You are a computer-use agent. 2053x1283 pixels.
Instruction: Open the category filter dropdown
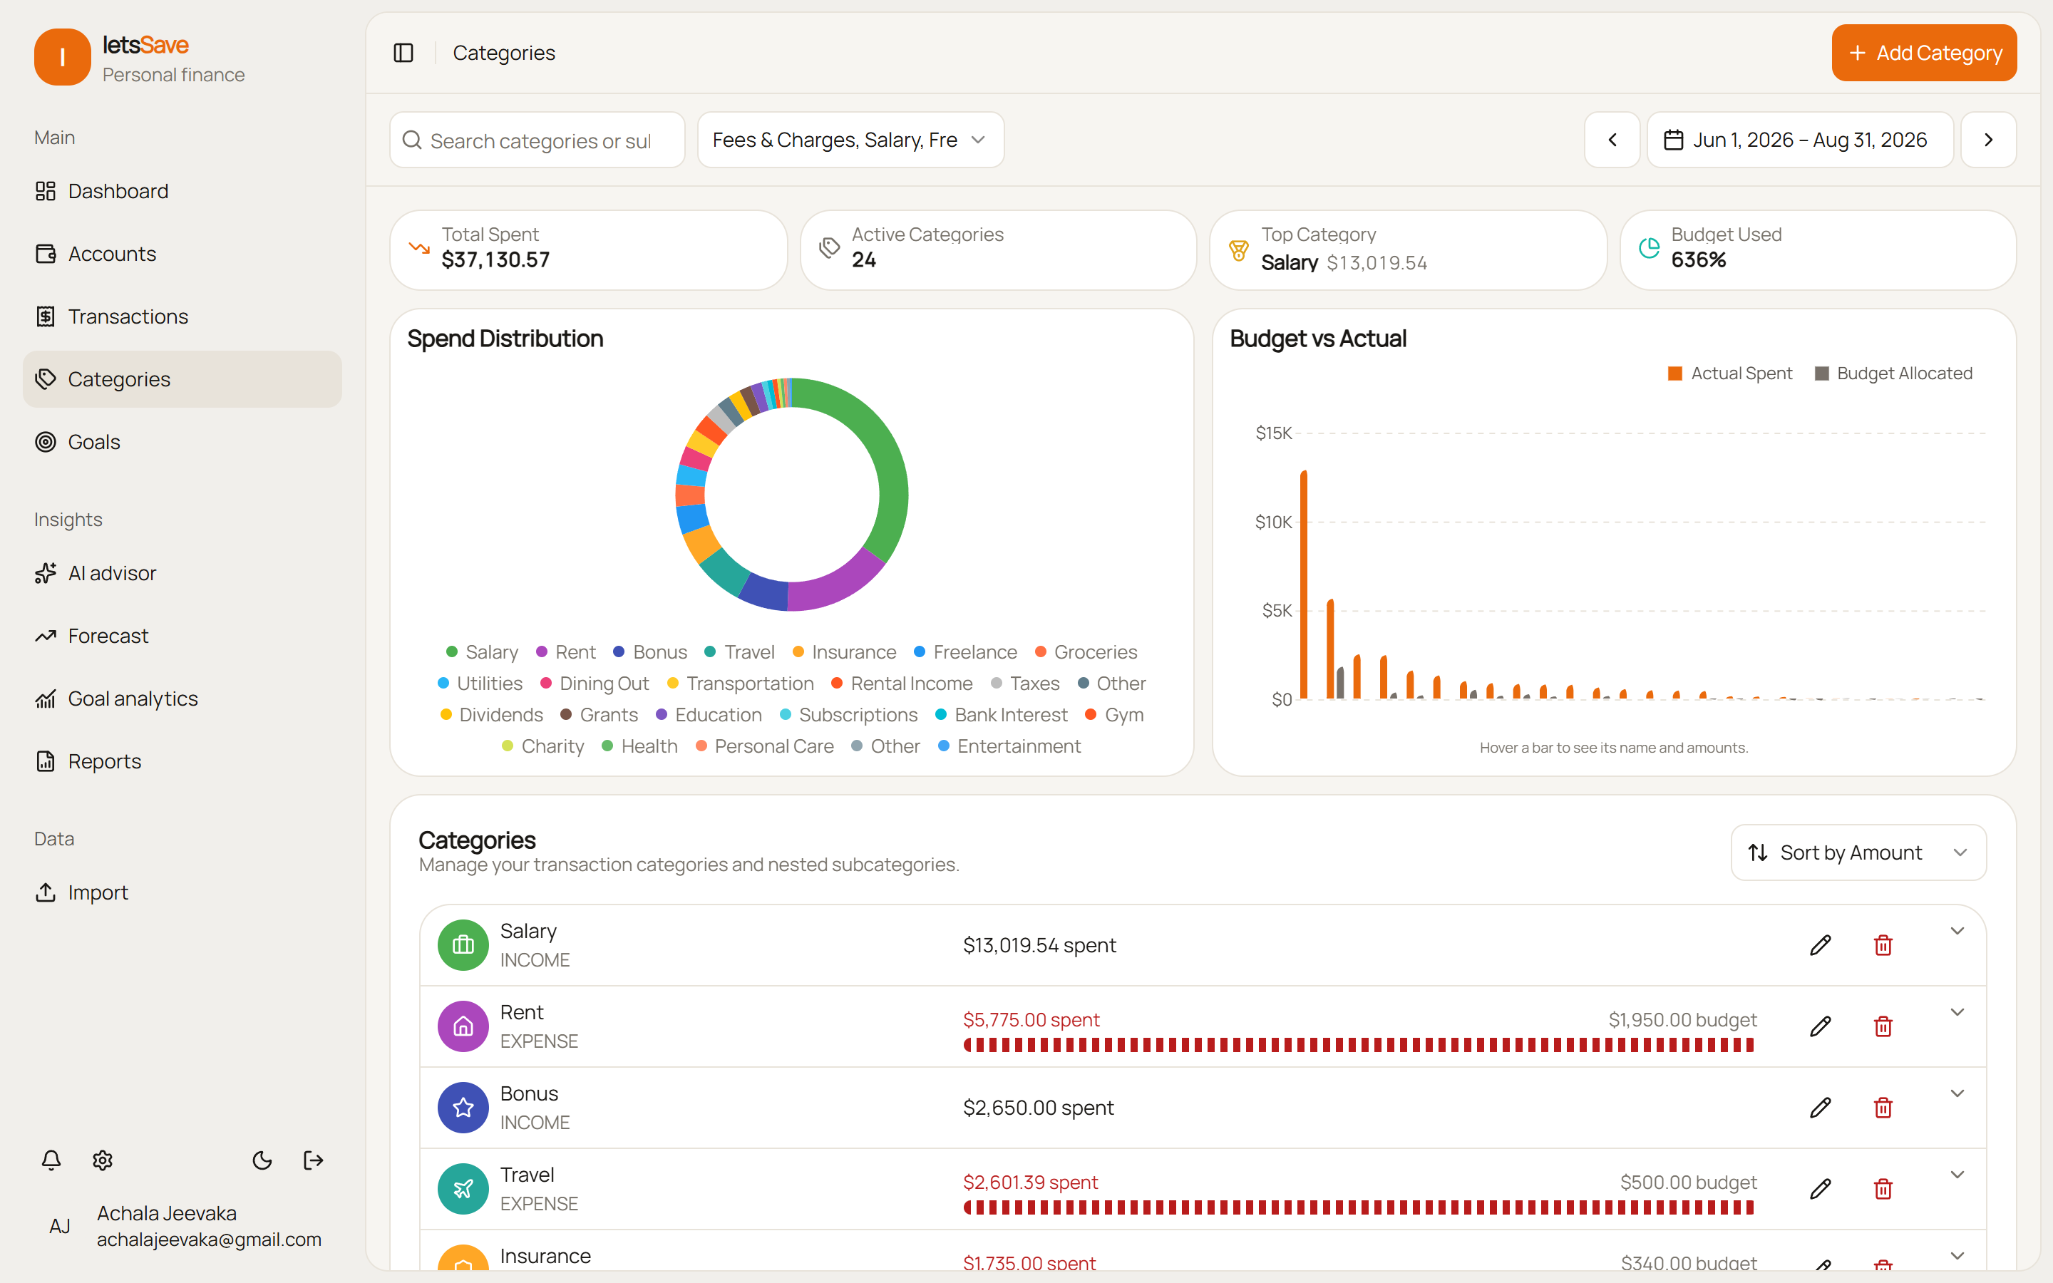click(851, 140)
